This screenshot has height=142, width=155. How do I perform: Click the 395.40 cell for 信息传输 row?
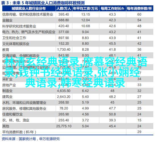(x=64, y=14)
